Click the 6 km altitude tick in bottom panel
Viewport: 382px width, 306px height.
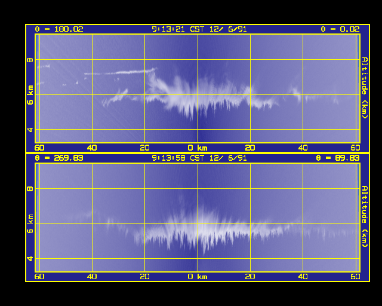(30, 224)
